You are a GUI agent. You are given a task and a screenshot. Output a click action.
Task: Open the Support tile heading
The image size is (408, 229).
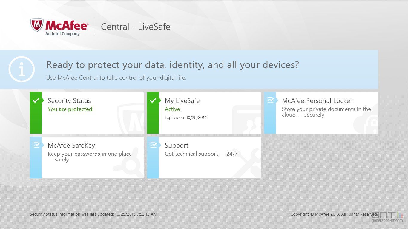(177, 146)
